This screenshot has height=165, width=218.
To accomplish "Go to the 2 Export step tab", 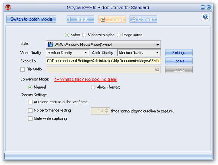I will click(112, 19).
